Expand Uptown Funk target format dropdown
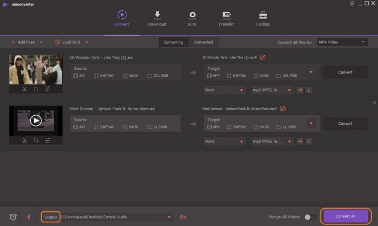Viewport: 378px width, 226px height. 311,123
